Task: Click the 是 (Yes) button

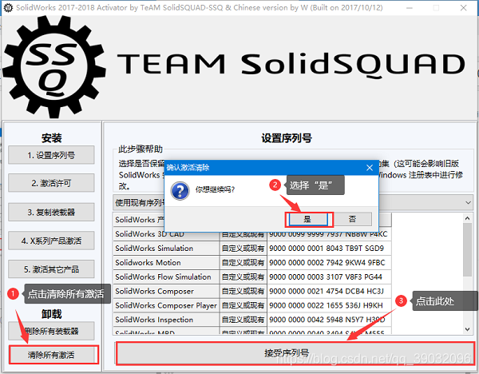Action: (x=308, y=219)
